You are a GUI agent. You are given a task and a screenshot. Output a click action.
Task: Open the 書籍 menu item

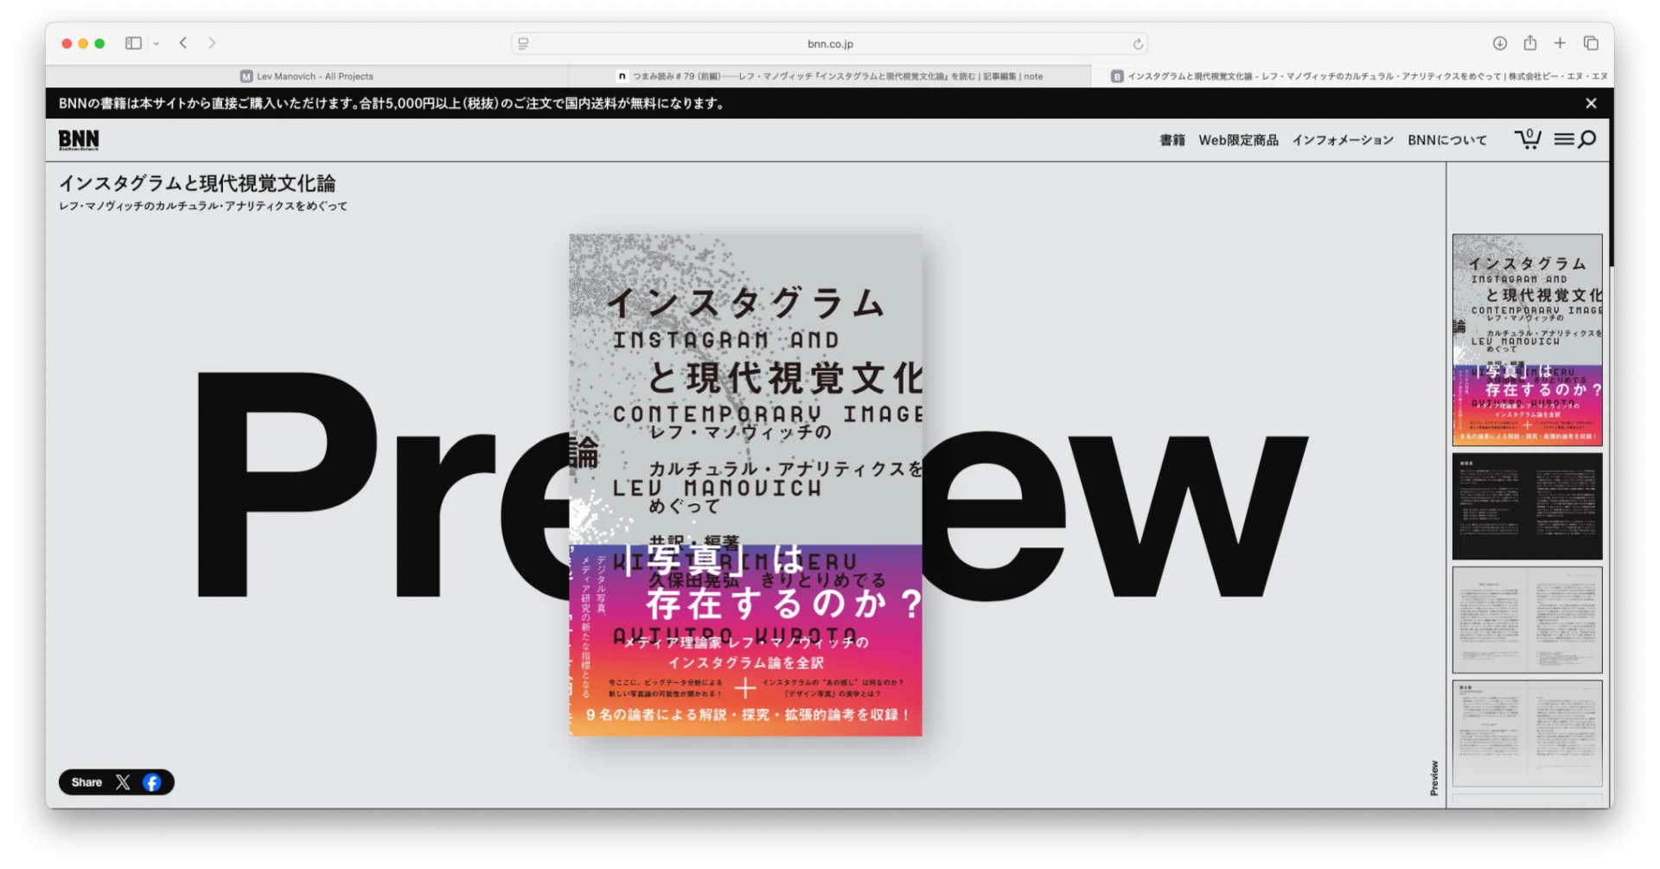point(1172,140)
